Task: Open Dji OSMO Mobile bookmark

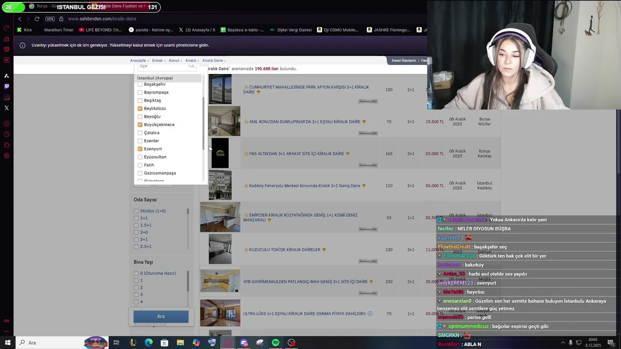Action: (x=338, y=30)
